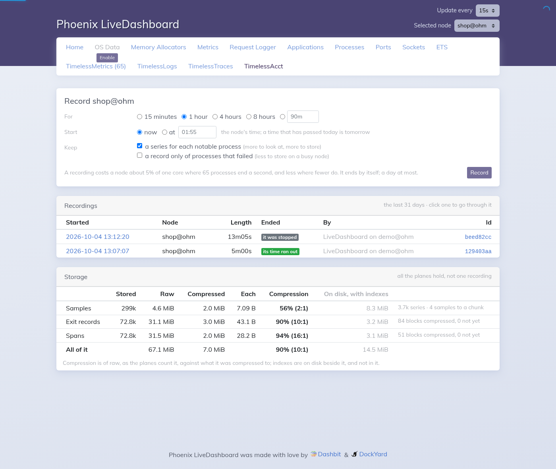Viewport: 556px width, 469px height.
Task: Open the Ports tab
Action: point(383,47)
